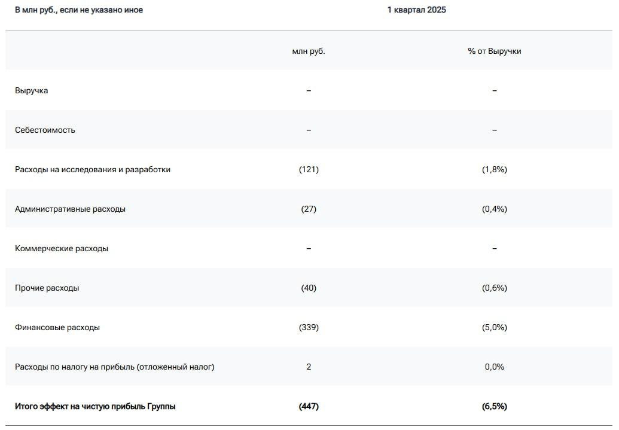The width and height of the screenshot is (619, 430).
Task: Select the "Административные расходы" row label
Action: 70,209
